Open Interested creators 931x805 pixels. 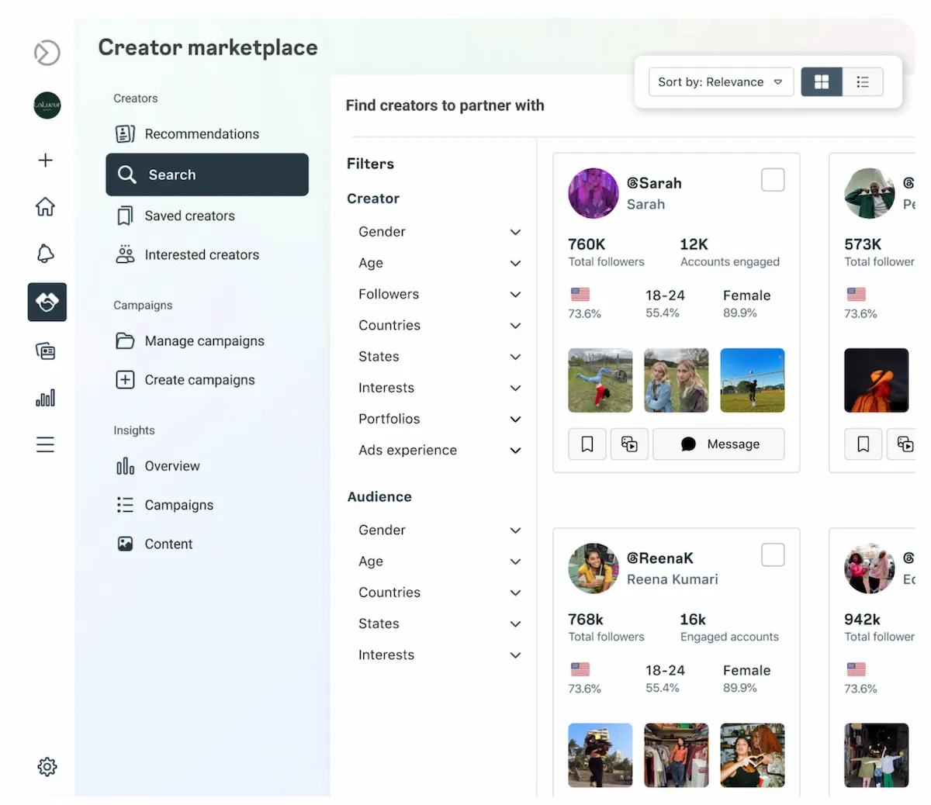coord(207,254)
